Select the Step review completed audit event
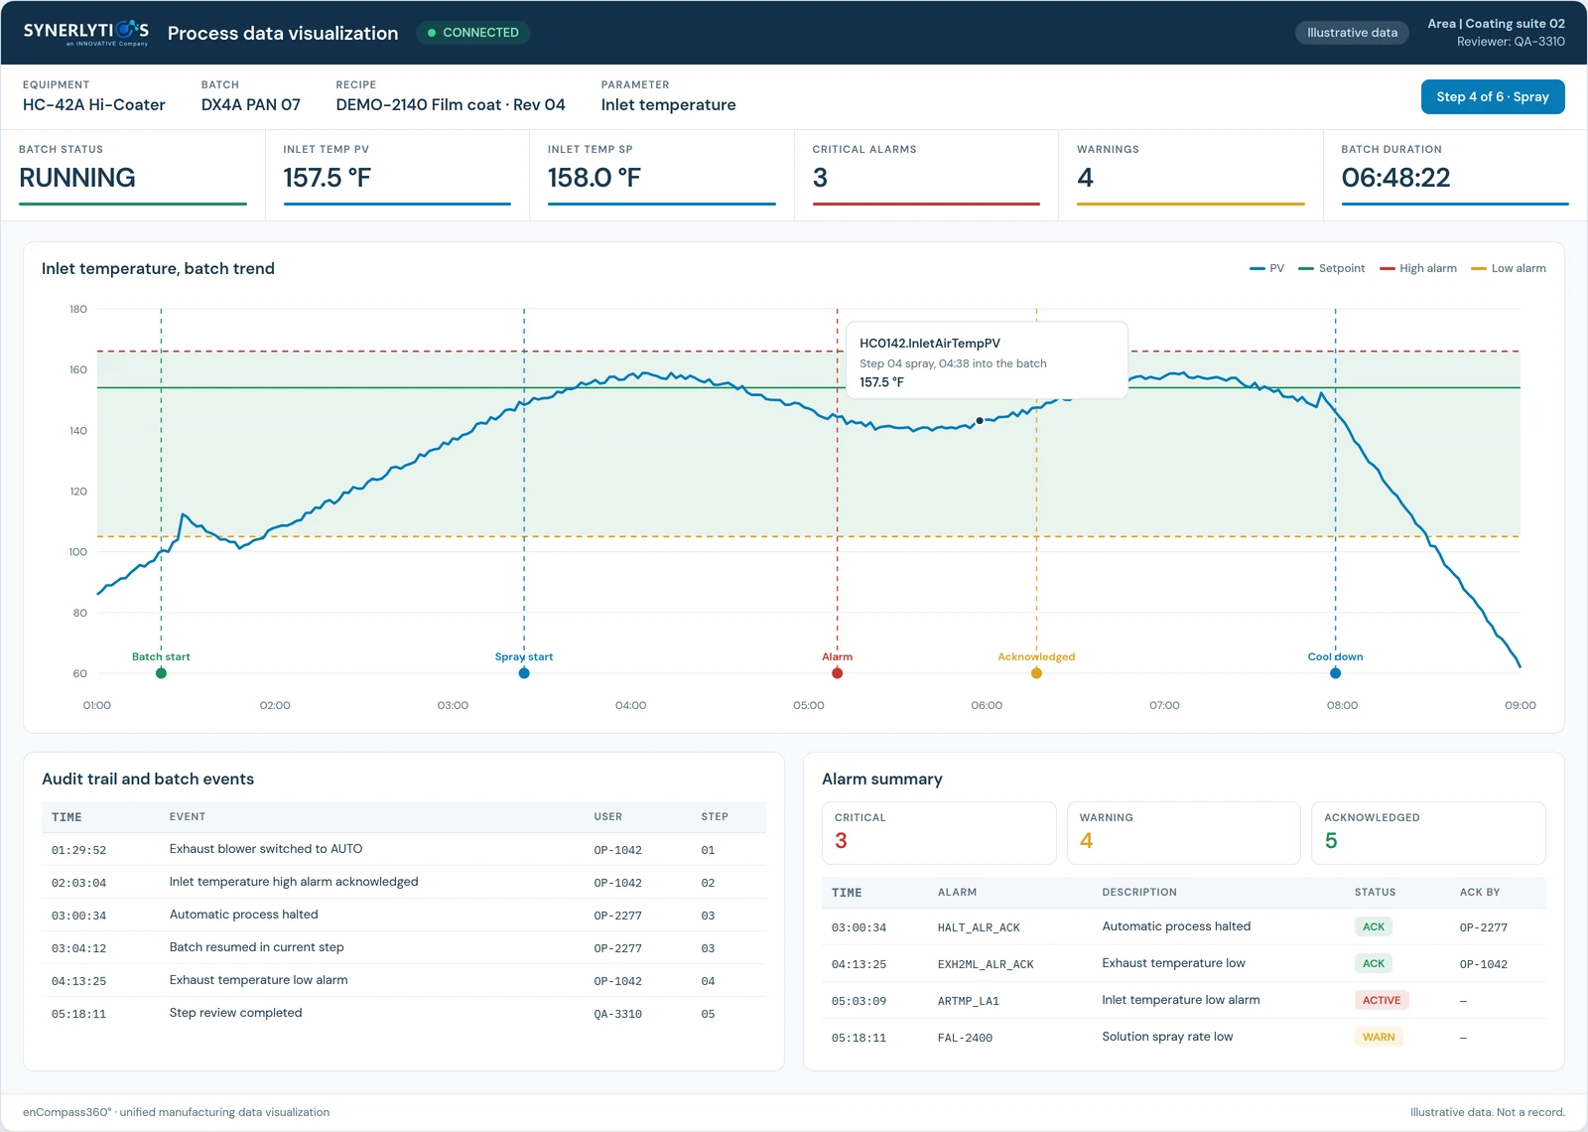Image resolution: width=1588 pixels, height=1132 pixels. click(x=404, y=1013)
